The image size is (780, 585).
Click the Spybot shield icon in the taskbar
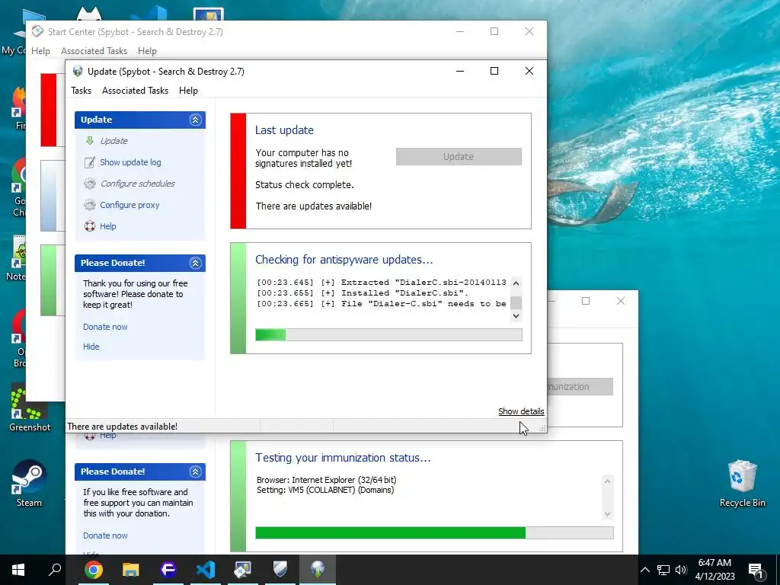[x=280, y=570]
